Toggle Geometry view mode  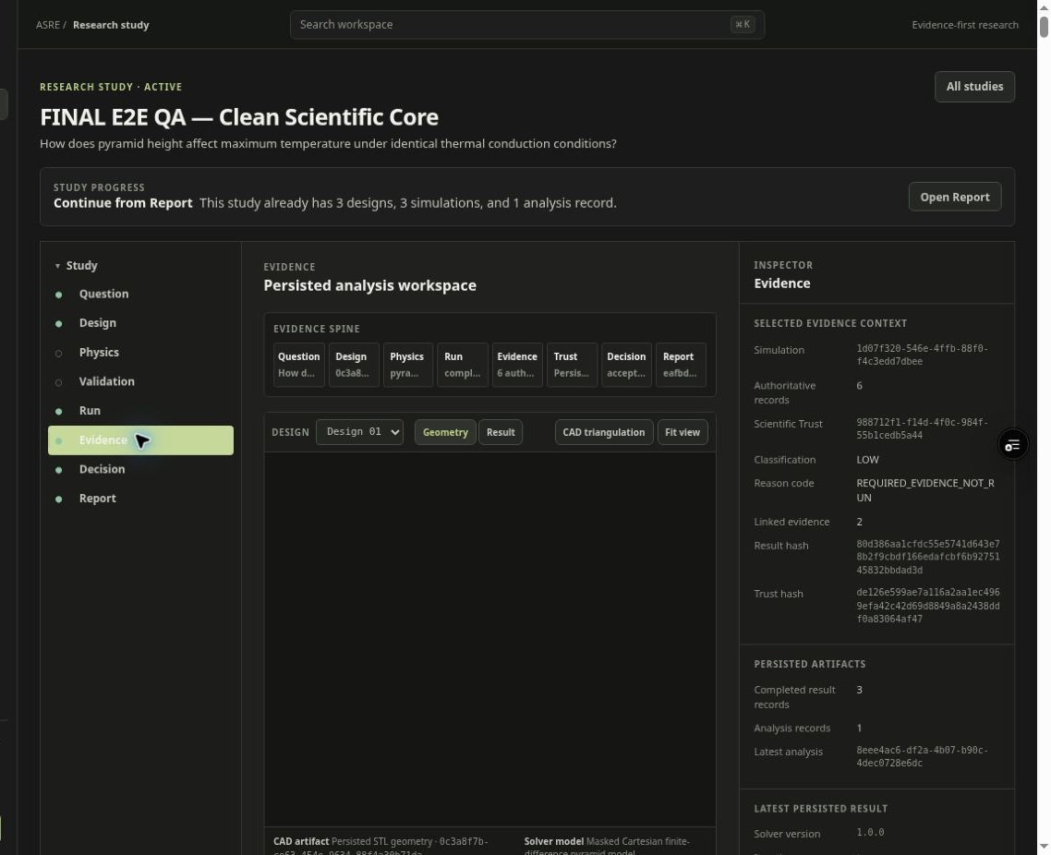445,432
